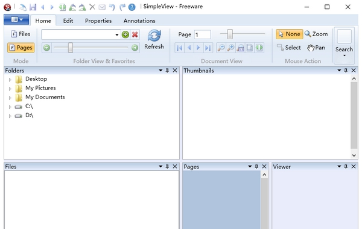362x229 pixels.
Task: Go to previous page in Document View
Action: pos(189,48)
